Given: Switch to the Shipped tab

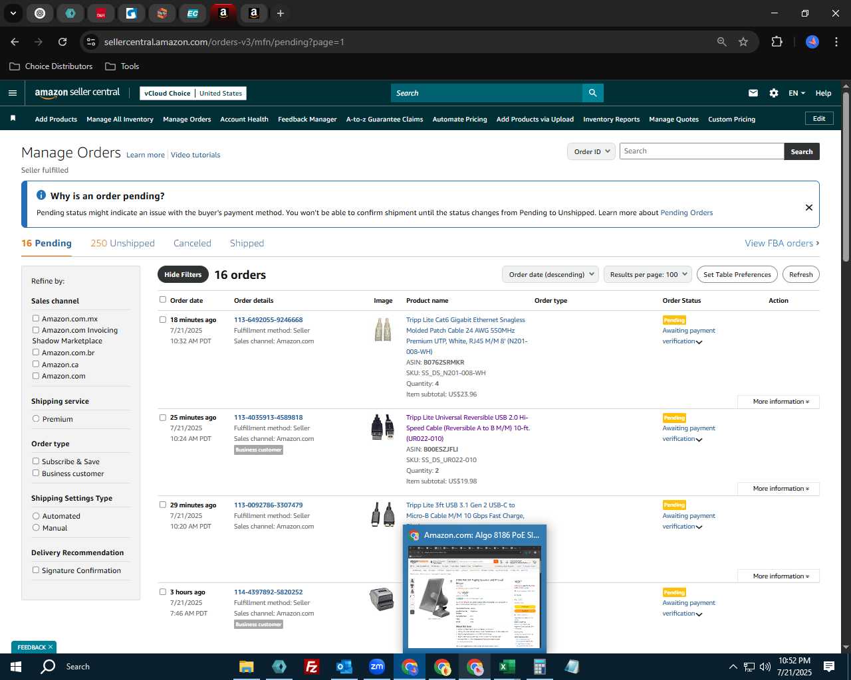Looking at the screenshot, I should [247, 243].
